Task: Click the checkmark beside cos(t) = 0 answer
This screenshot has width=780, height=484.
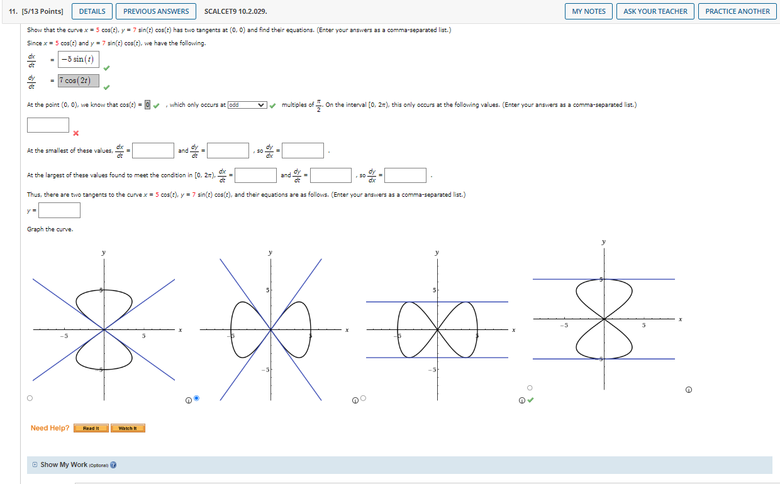Action: 155,104
